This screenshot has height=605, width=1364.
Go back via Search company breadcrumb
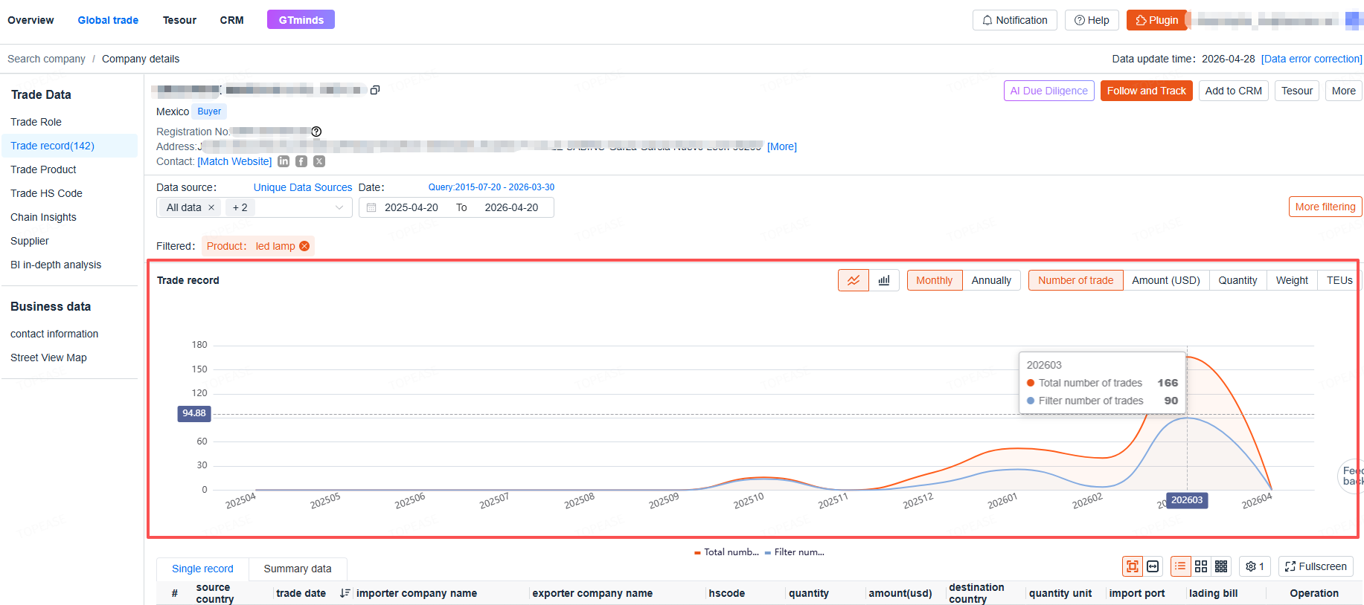click(46, 59)
